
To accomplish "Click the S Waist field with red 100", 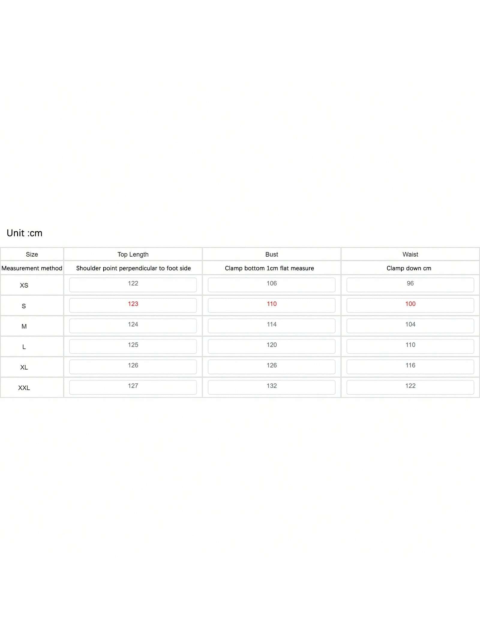I will click(410, 305).
